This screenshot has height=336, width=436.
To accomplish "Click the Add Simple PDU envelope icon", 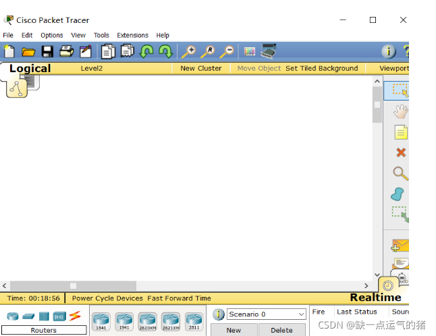I will [400, 246].
